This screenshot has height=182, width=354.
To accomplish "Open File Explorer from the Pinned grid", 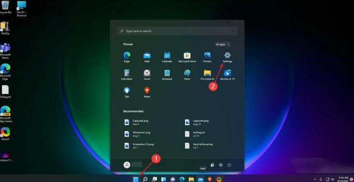I will tap(207, 75).
